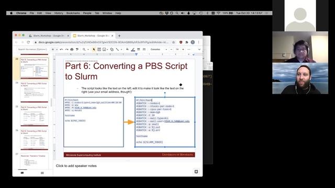Click the Spotlight search icon in menu bar
The height and width of the screenshot is (188, 335).
click(x=177, y=13)
